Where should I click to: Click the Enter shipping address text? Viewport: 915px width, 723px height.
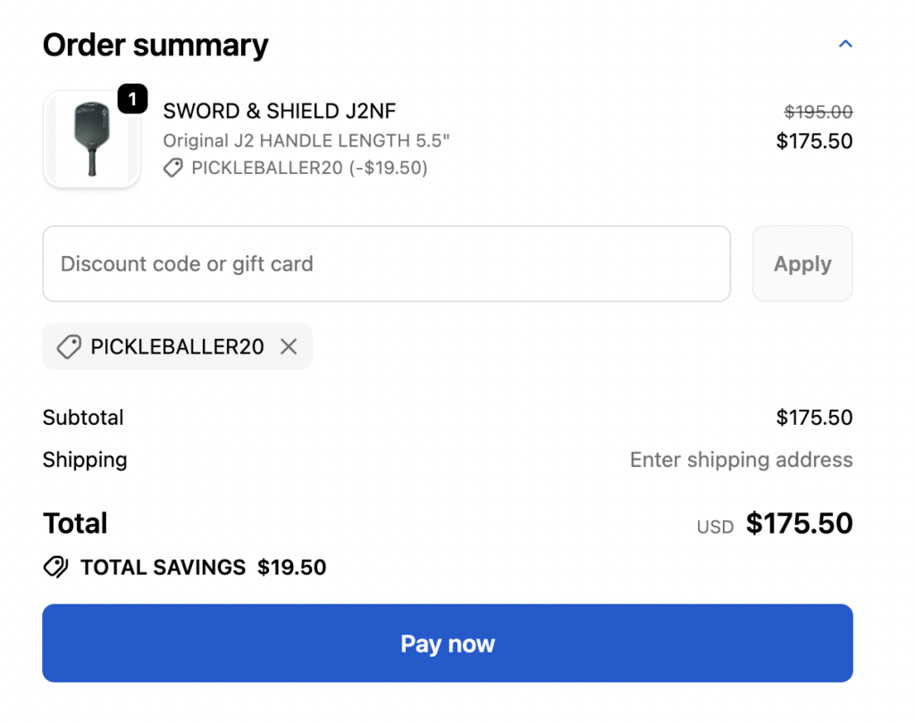coord(741,460)
